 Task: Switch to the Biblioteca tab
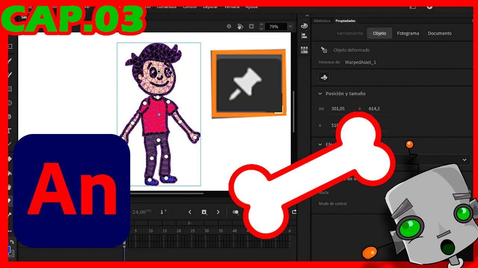(322, 21)
